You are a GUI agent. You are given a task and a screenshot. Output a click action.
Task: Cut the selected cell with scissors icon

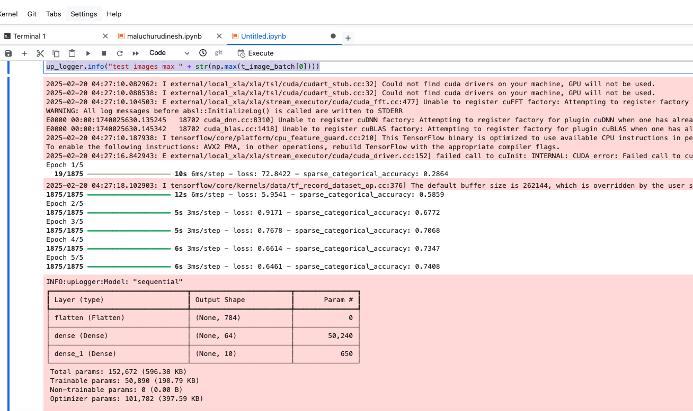pos(40,53)
